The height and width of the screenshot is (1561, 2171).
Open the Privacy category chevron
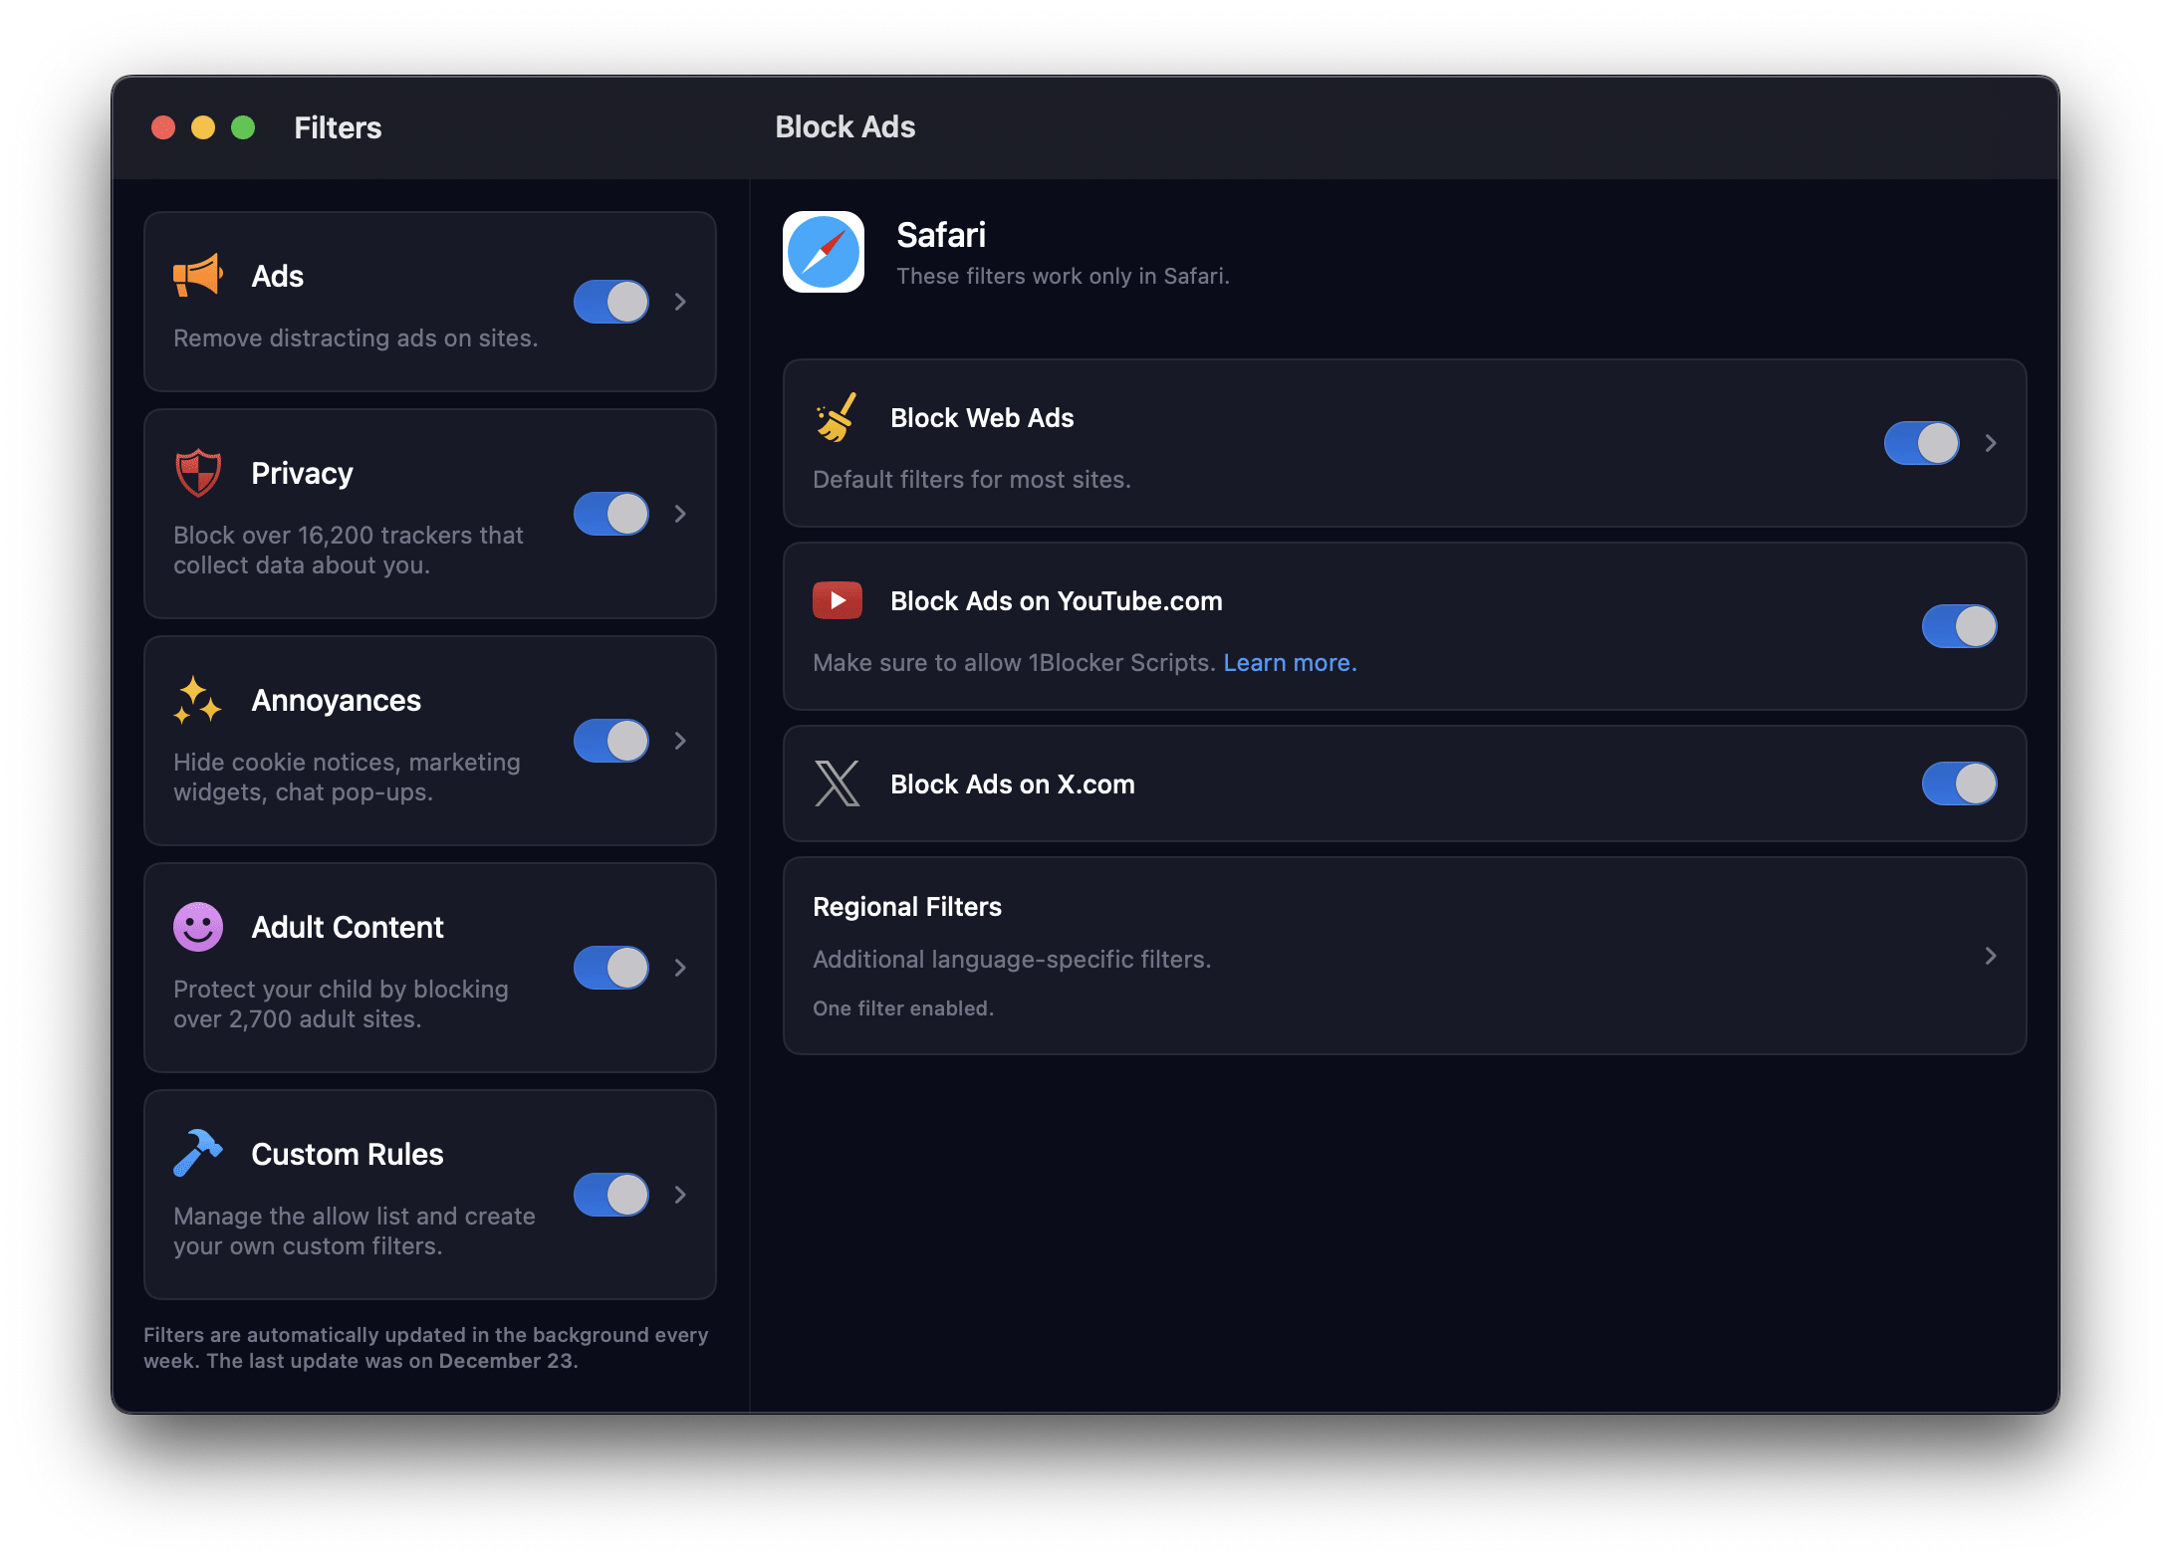click(680, 514)
